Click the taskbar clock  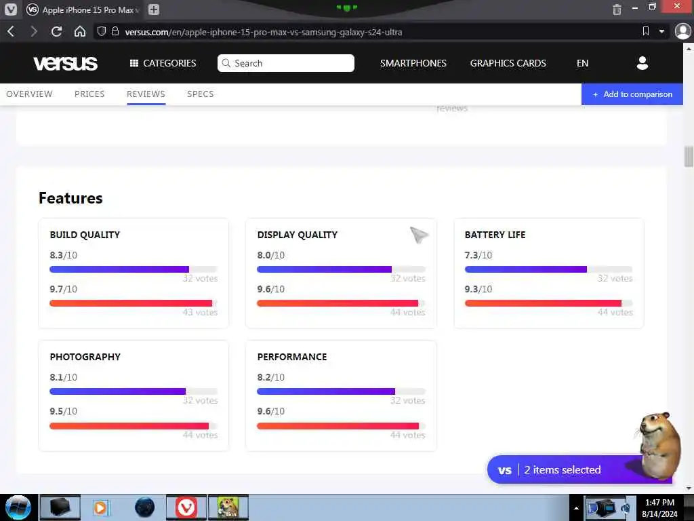[659, 508]
